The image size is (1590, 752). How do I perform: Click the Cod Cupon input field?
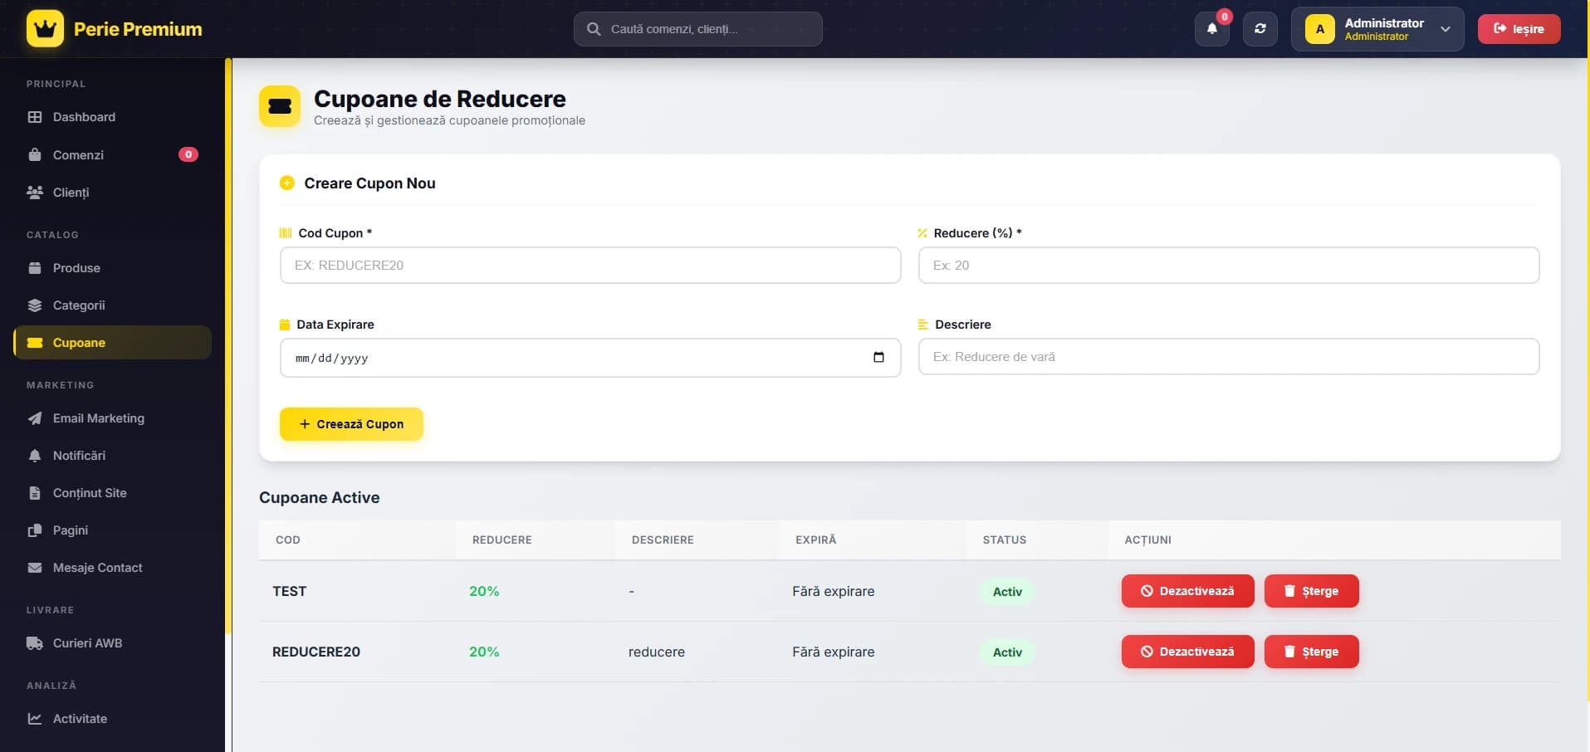[x=590, y=265]
